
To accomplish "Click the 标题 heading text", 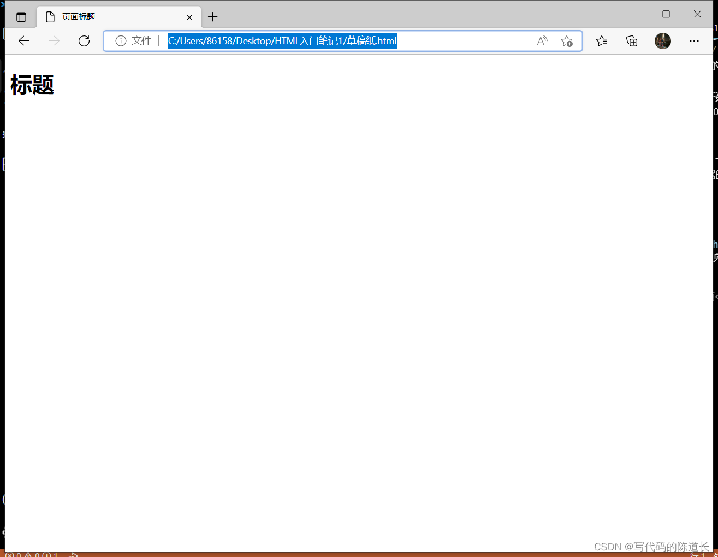I will point(32,85).
